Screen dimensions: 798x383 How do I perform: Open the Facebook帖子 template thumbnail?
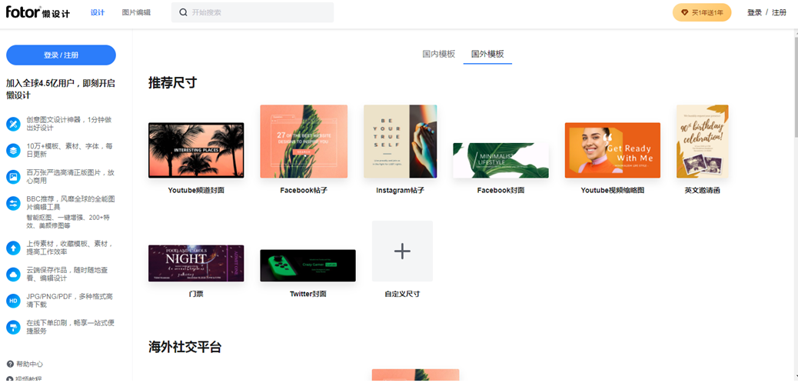[x=304, y=142]
